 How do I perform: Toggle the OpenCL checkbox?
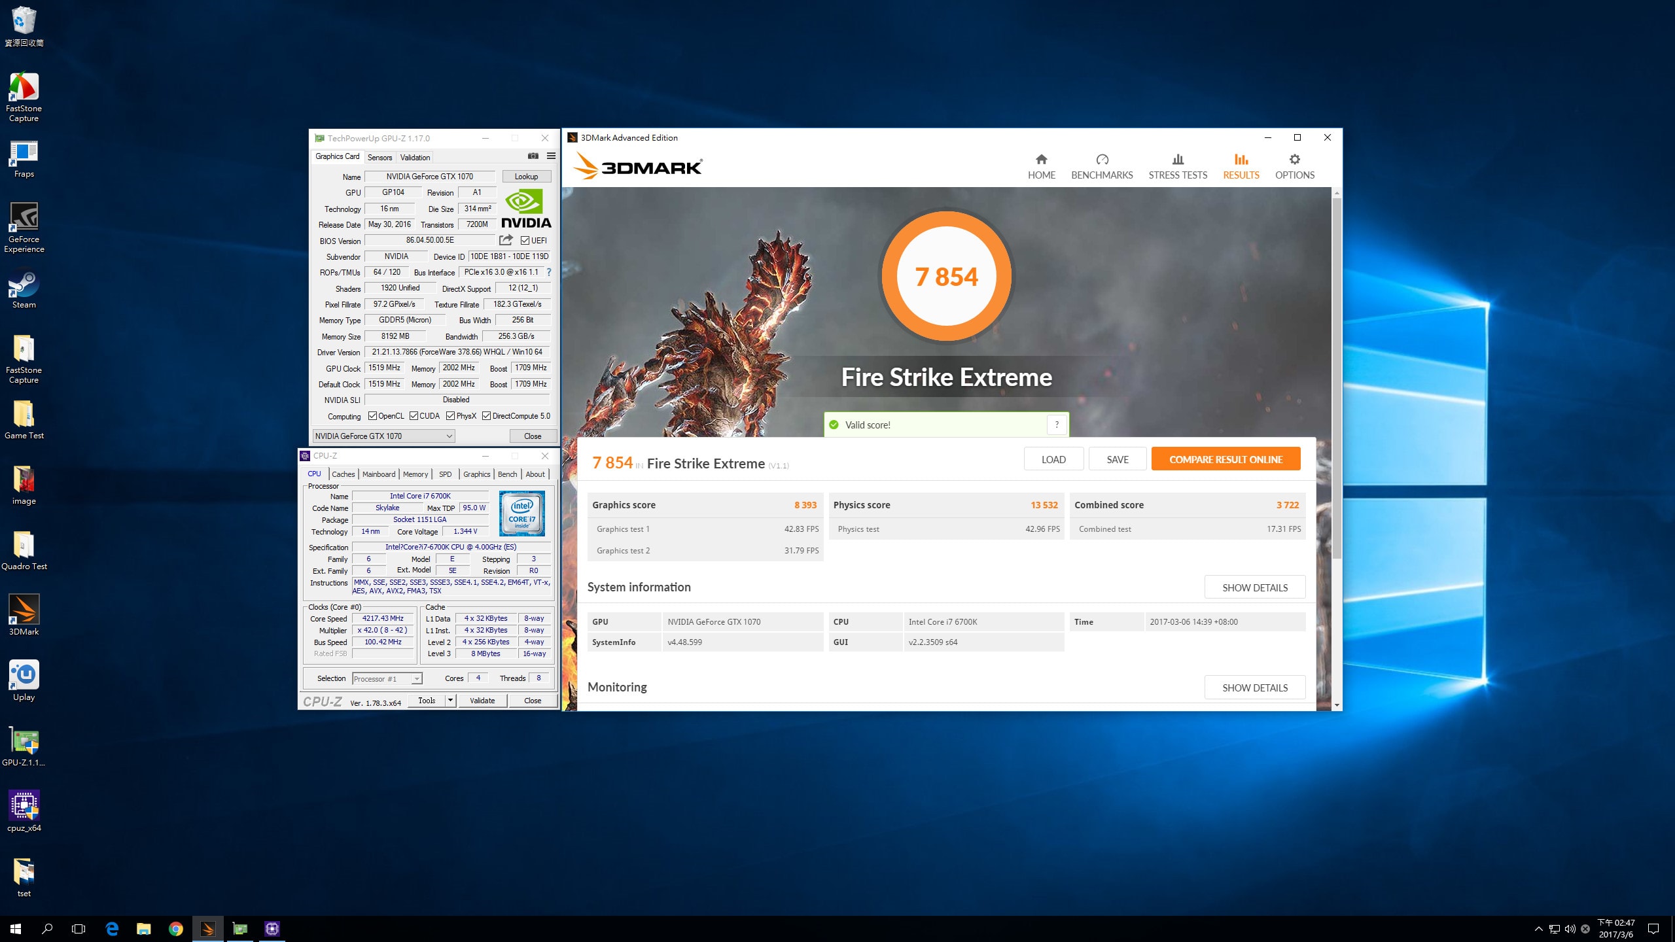(x=372, y=416)
